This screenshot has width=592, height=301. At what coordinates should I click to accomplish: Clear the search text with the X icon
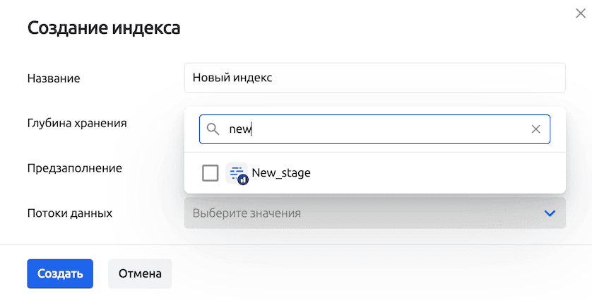[535, 129]
